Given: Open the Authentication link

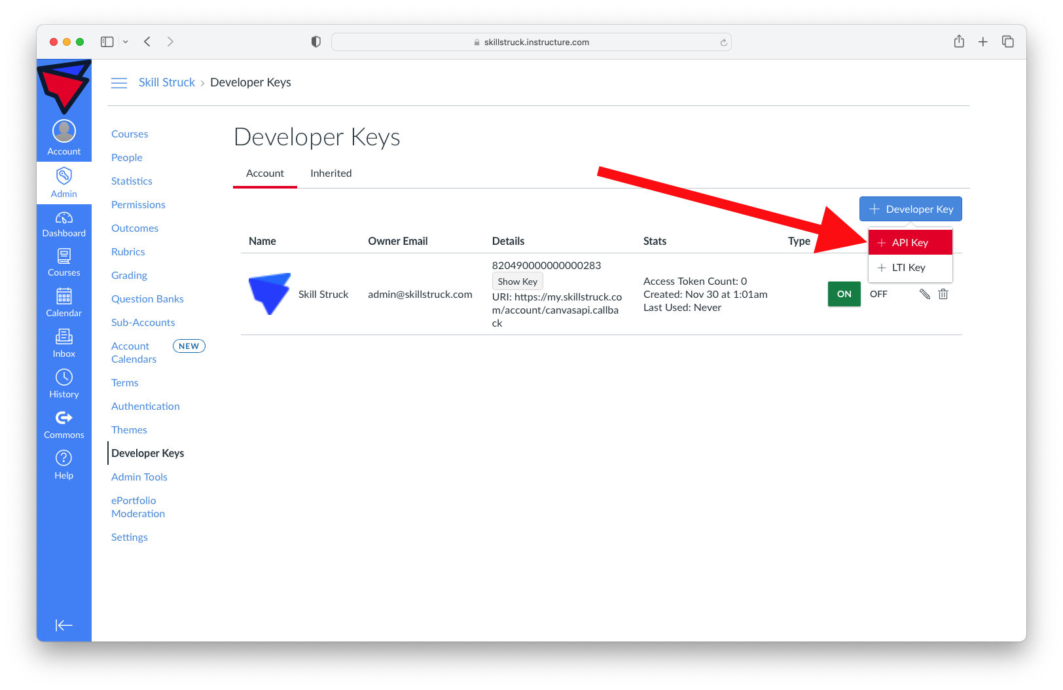Looking at the screenshot, I should [x=145, y=407].
